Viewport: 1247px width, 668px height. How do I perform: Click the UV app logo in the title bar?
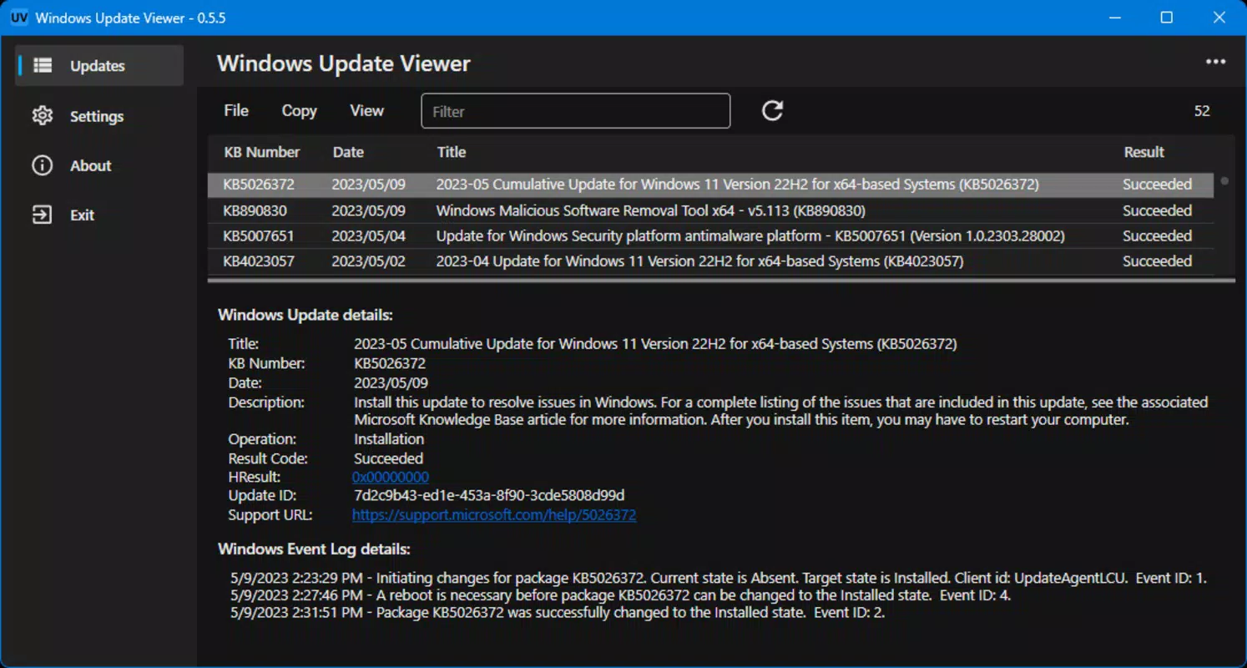18,18
